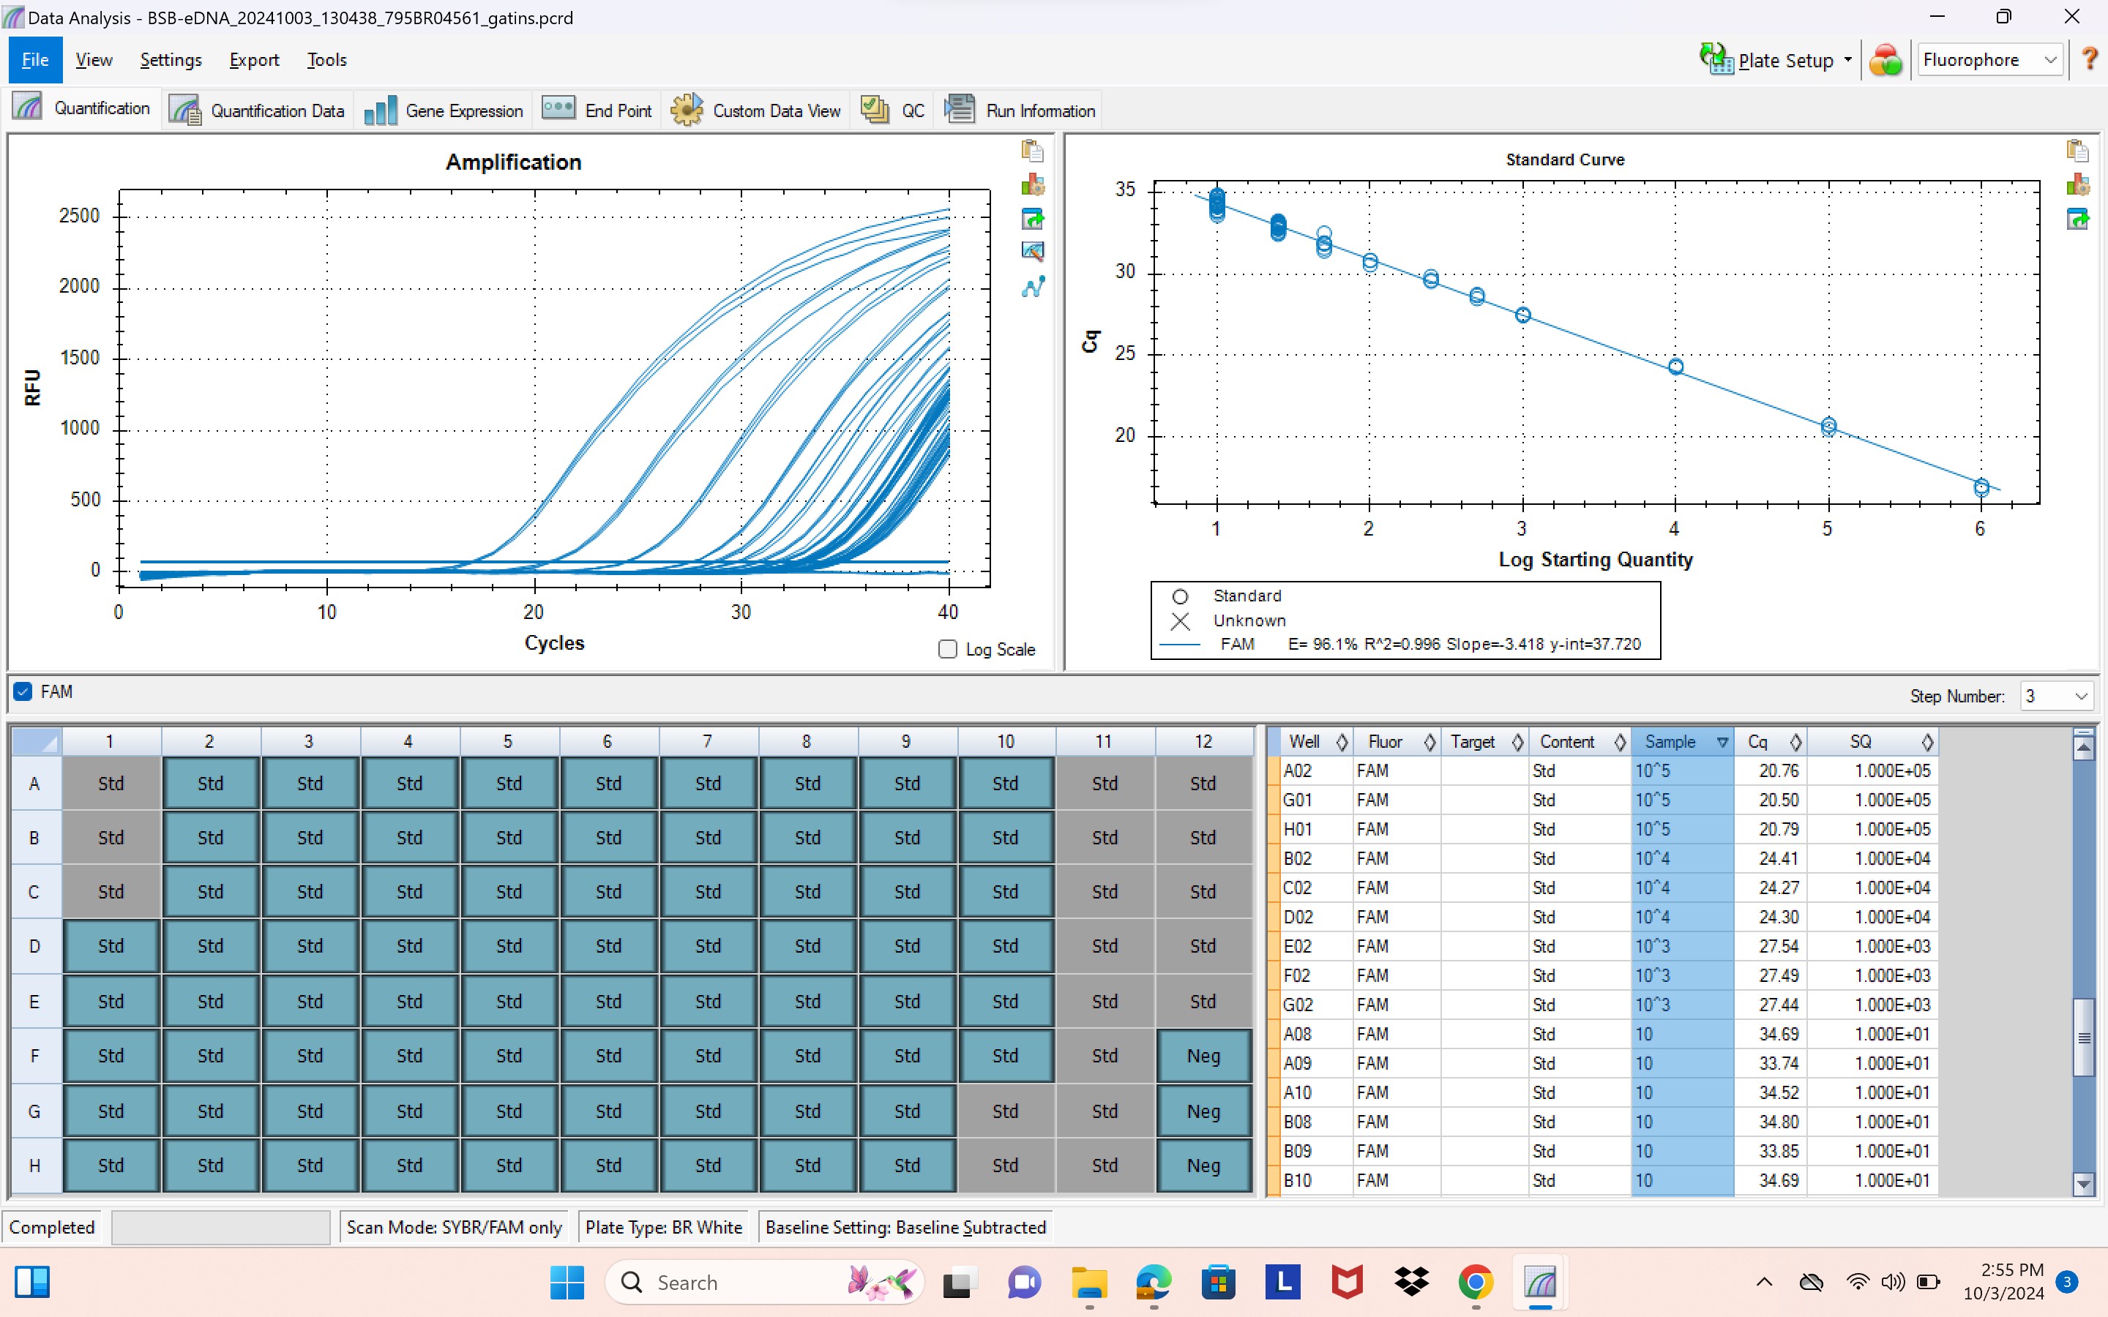
Task: Click the help question mark icon
Action: [2089, 59]
